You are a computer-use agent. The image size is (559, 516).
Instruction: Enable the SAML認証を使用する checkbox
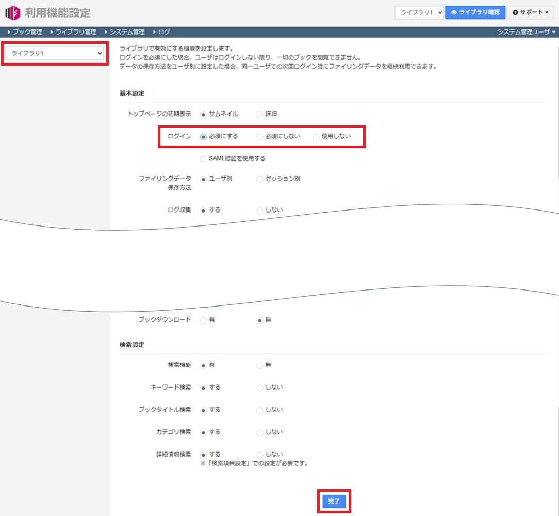203,158
